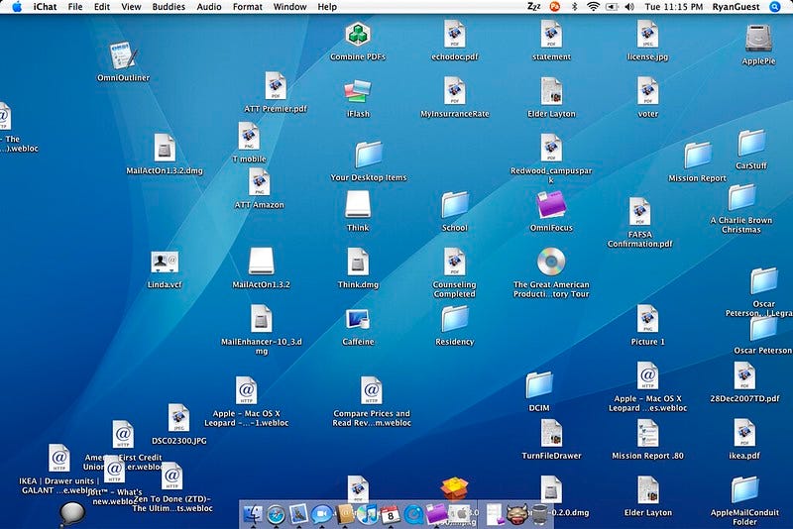Viewport: 793px width, 529px height.
Task: Select the 28Dec2007TD.pdf file
Action: click(744, 375)
